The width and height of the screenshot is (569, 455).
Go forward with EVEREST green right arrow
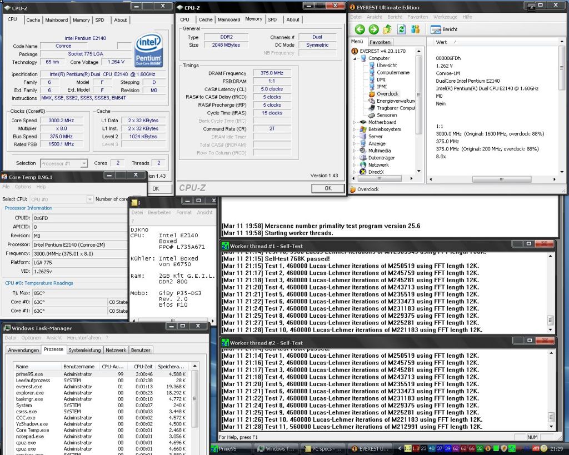(373, 29)
